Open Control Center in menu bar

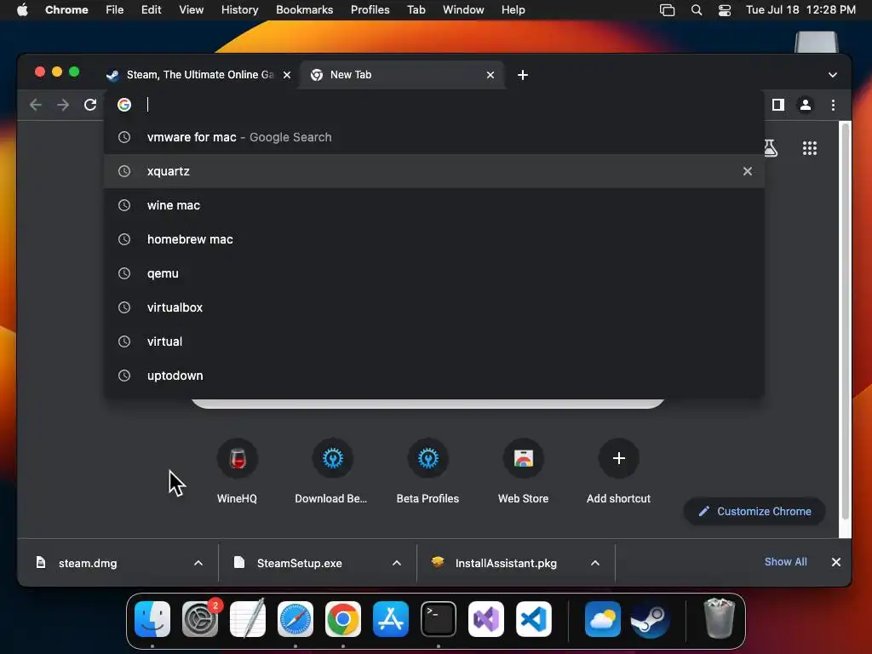click(x=725, y=10)
